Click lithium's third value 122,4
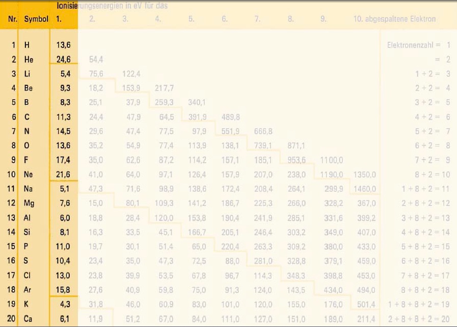This screenshot has width=457, height=327. (x=131, y=74)
